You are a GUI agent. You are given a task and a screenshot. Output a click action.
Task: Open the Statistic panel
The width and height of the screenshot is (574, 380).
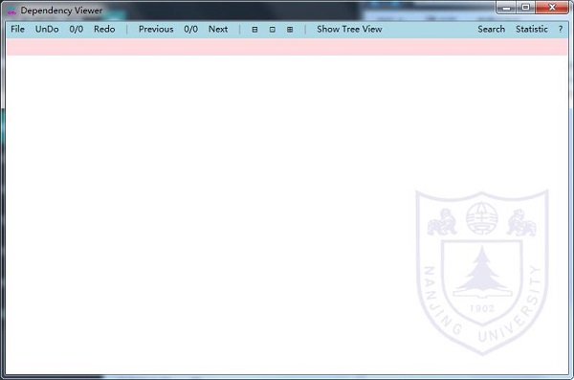coord(532,29)
